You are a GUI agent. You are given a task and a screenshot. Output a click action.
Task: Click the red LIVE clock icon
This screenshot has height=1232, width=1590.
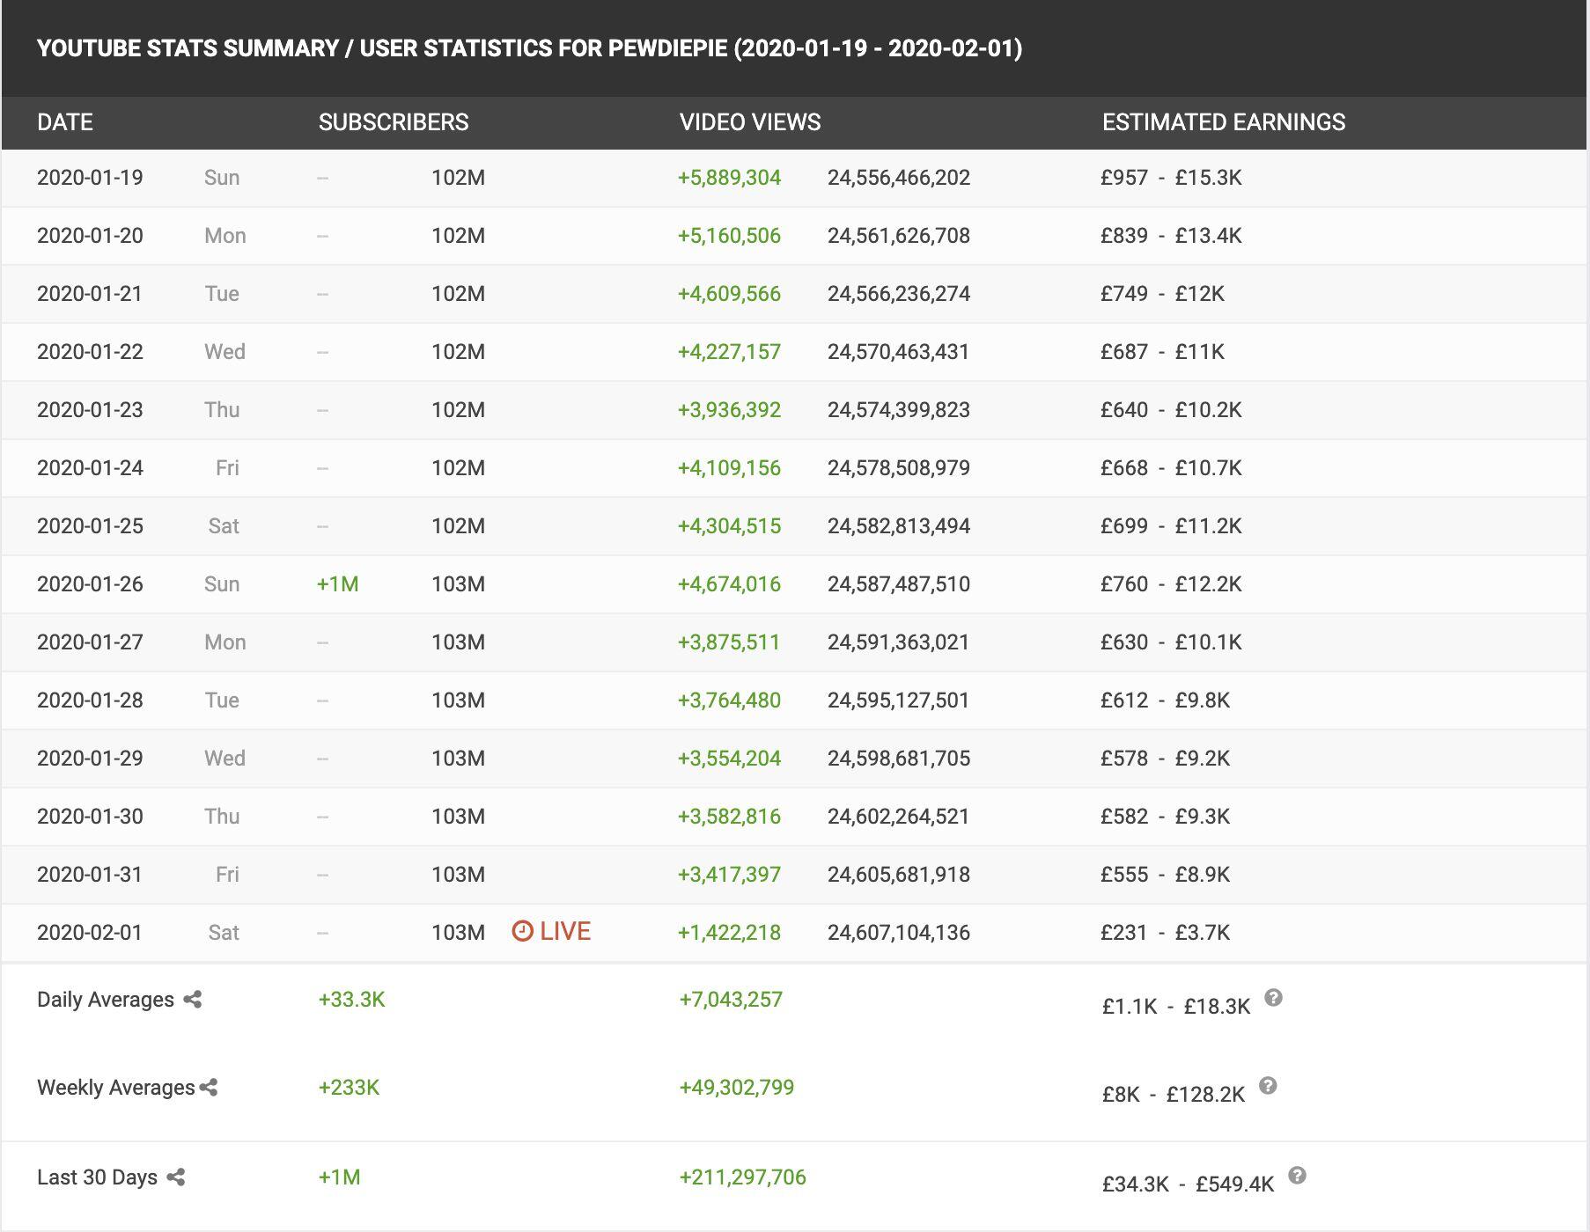point(522,931)
